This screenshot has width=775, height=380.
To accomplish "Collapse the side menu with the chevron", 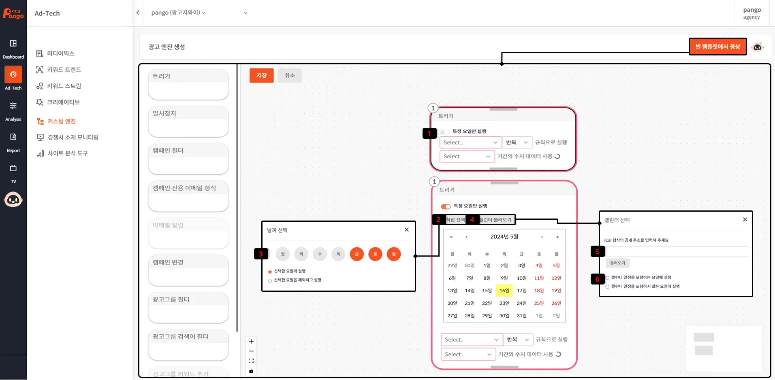I will coord(138,13).
